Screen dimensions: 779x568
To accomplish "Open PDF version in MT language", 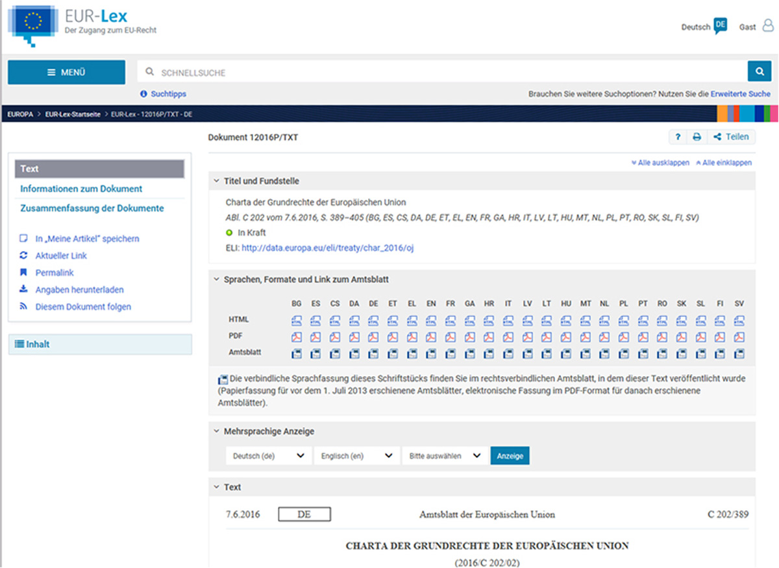I will 586,337.
